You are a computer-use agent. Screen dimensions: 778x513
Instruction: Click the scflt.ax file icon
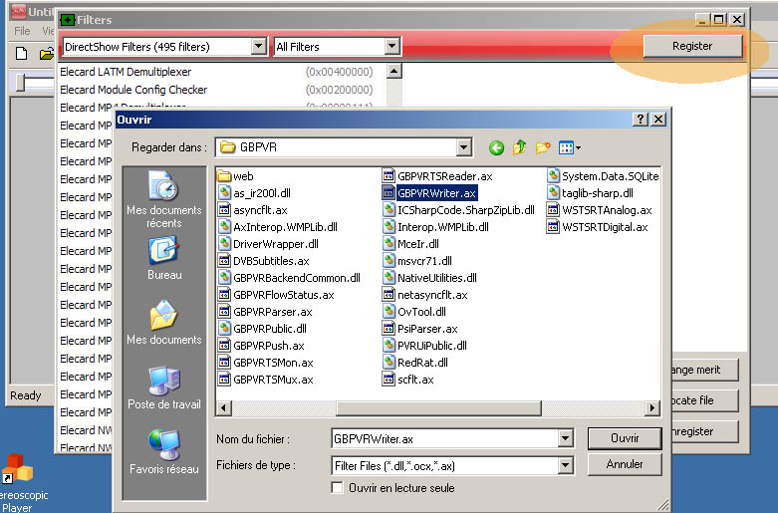pos(389,380)
